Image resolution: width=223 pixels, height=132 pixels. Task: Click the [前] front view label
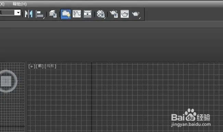[40, 66]
